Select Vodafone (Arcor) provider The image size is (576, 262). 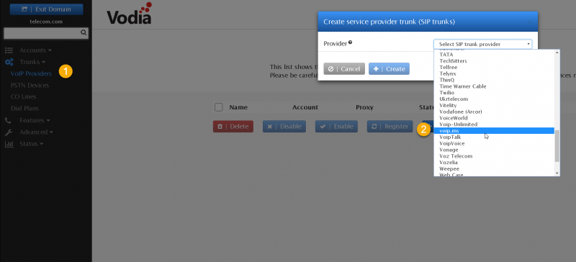(x=494, y=112)
